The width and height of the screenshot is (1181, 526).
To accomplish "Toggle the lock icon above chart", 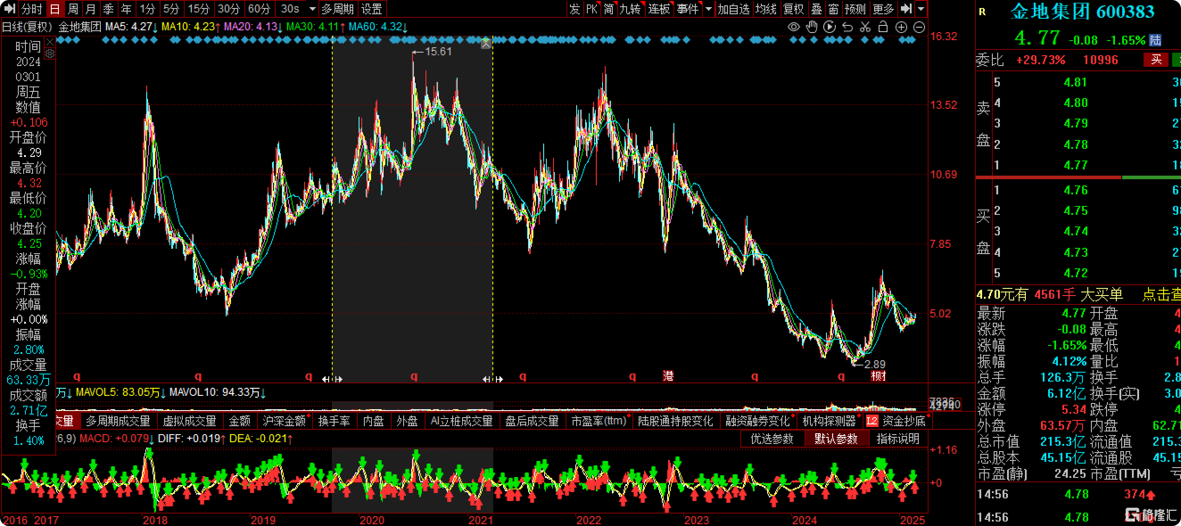I will 883,27.
